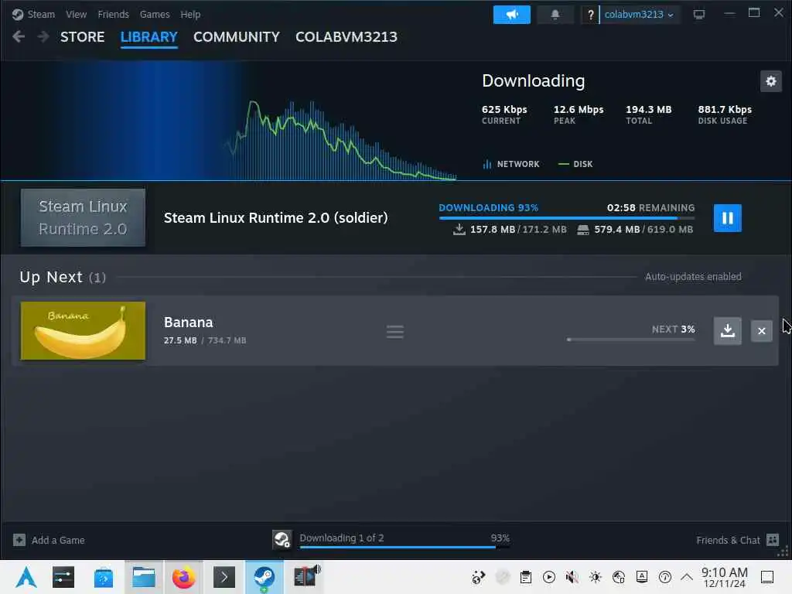The image size is (792, 594).
Task: Click the Friends & Chat icon
Action: (x=773, y=540)
